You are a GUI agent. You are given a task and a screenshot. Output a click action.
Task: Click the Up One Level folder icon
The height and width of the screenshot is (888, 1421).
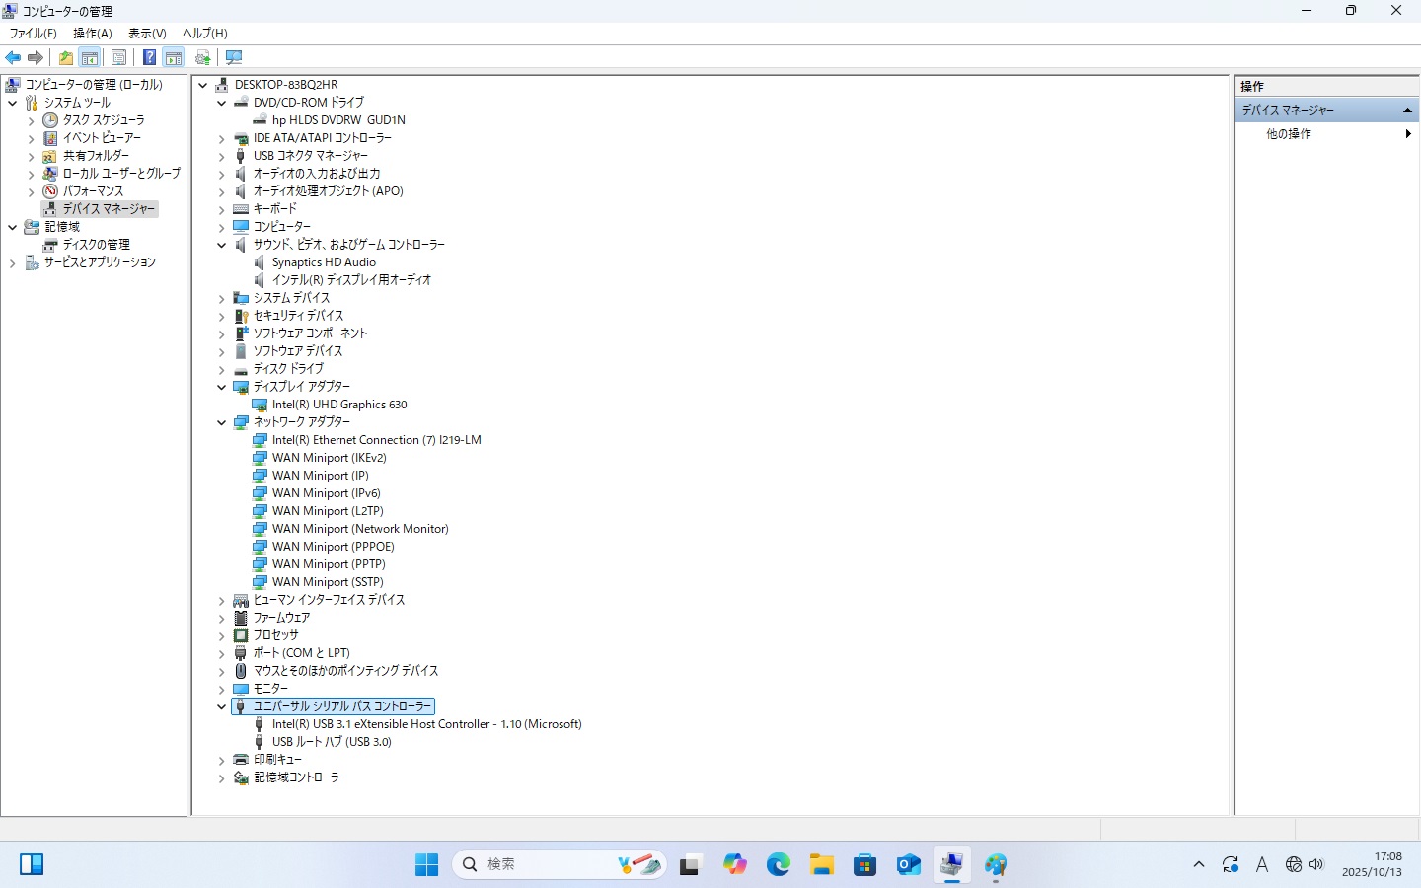(65, 58)
